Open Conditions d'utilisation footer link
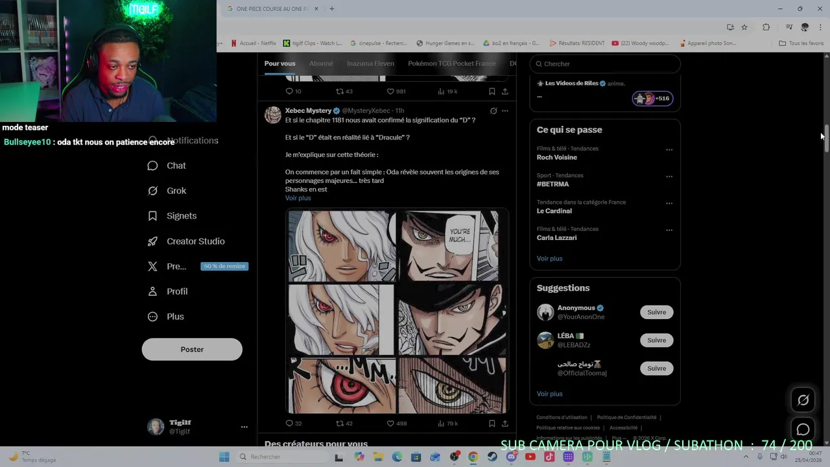 click(x=562, y=418)
